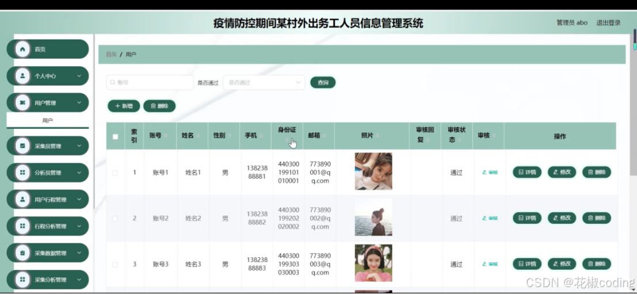This screenshot has height=294, width=637.
Task: Open 详情 for 账号2
Action: click(527, 218)
